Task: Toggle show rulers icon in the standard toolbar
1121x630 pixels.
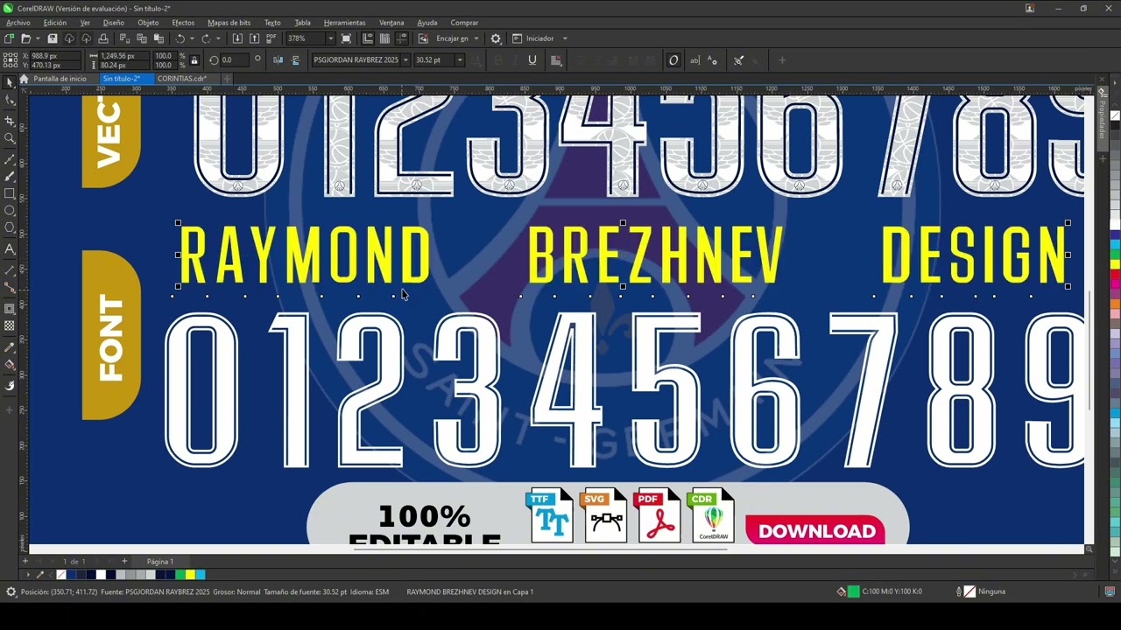Action: tap(368, 38)
